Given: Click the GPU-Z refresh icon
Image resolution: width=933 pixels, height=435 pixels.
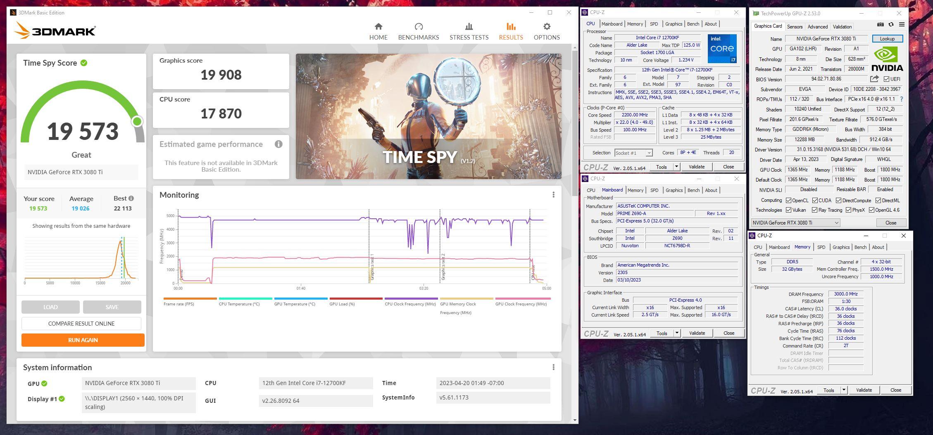Looking at the screenshot, I should [891, 25].
